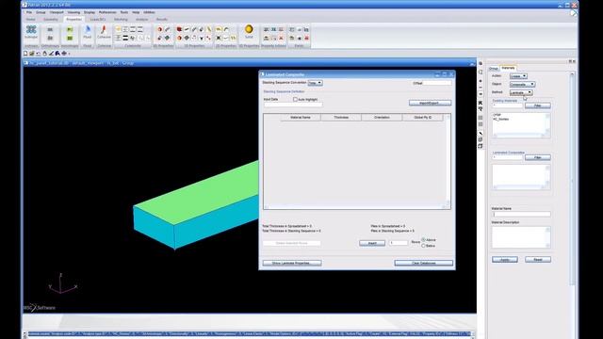
Task: Enable the Auto Highlight checkbox
Action: click(x=295, y=100)
